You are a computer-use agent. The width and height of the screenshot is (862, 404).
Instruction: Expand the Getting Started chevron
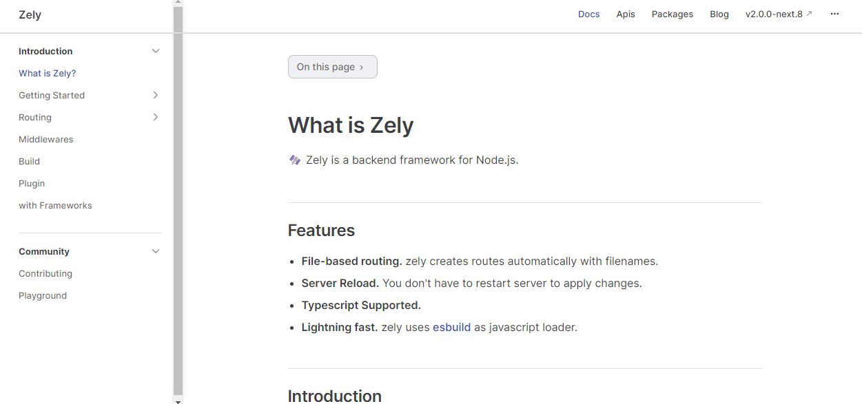[x=156, y=95]
